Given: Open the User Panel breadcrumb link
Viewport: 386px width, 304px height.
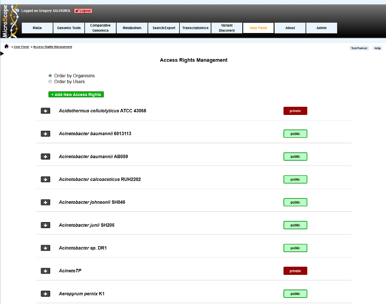Looking at the screenshot, I should point(21,47).
